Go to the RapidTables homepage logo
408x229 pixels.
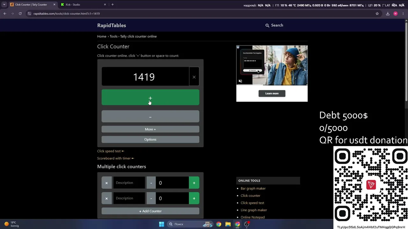coord(112,25)
